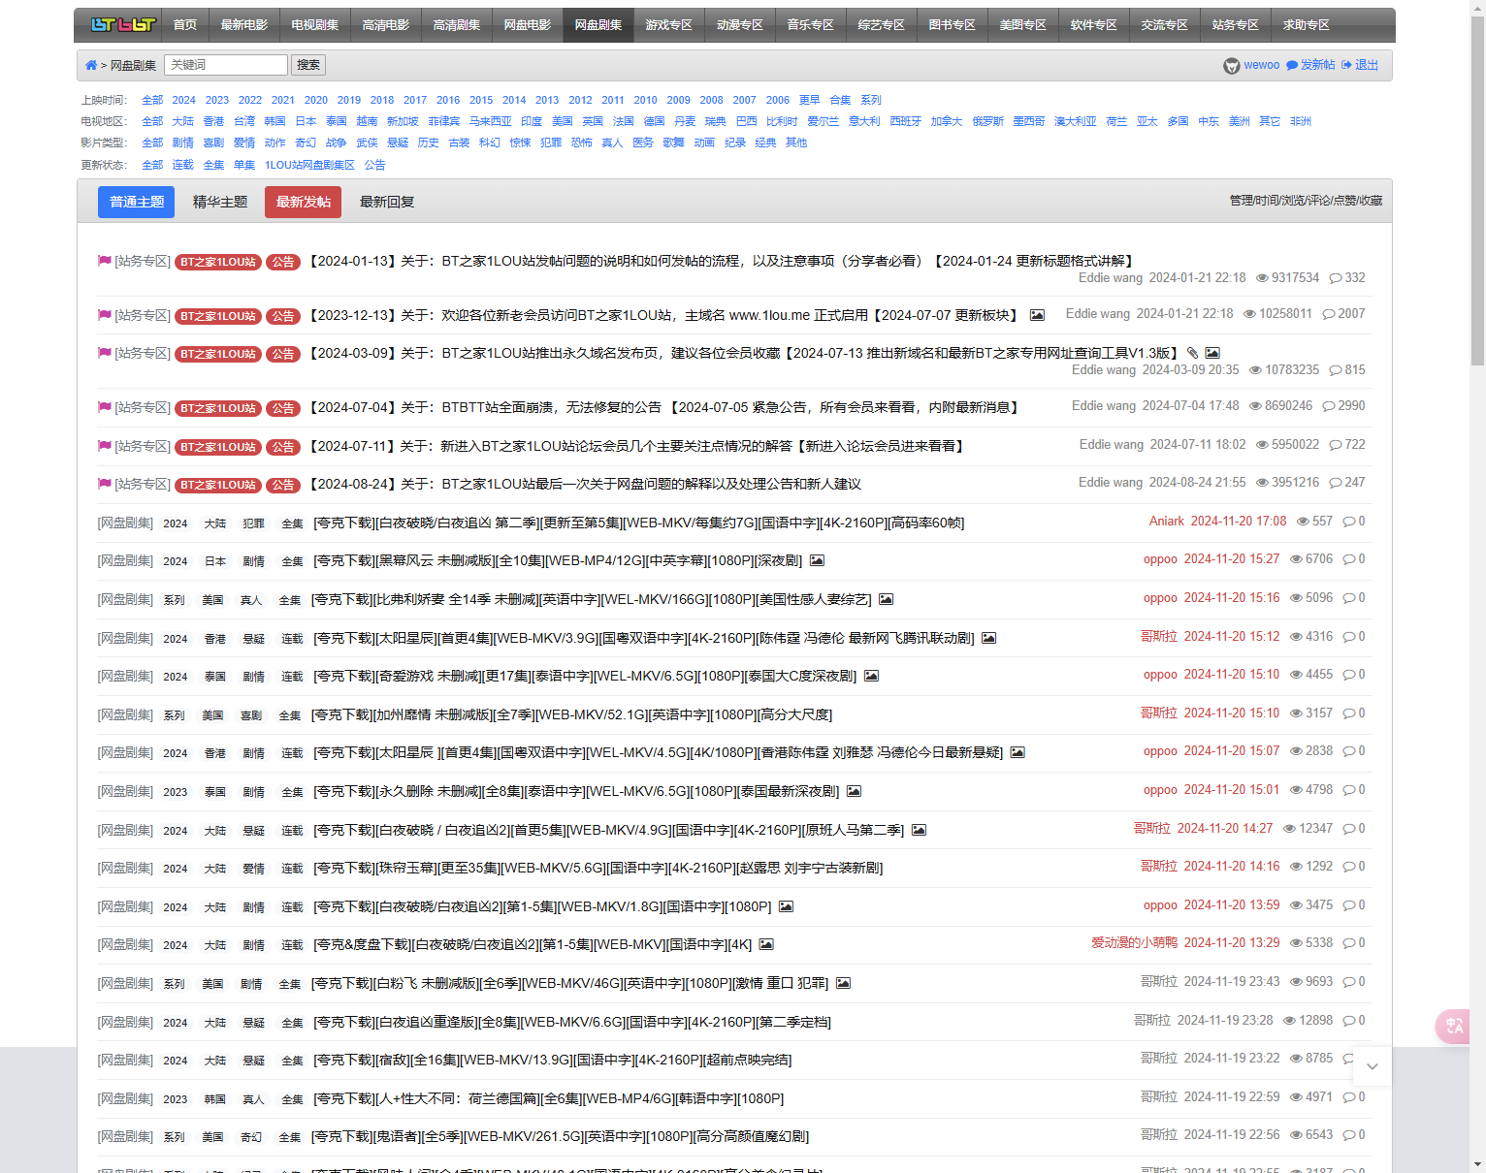Open the 珠帘玉幕 更至35集 thread
The width and height of the screenshot is (1486, 1173).
[598, 868]
